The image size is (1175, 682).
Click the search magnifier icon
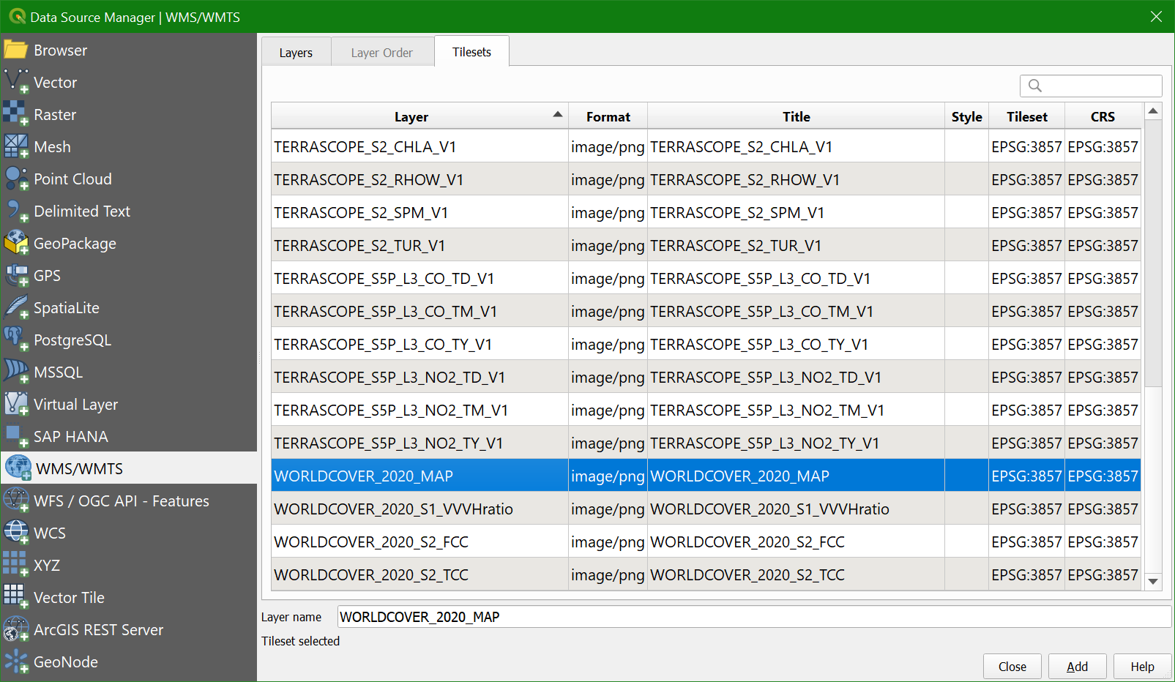[1035, 86]
